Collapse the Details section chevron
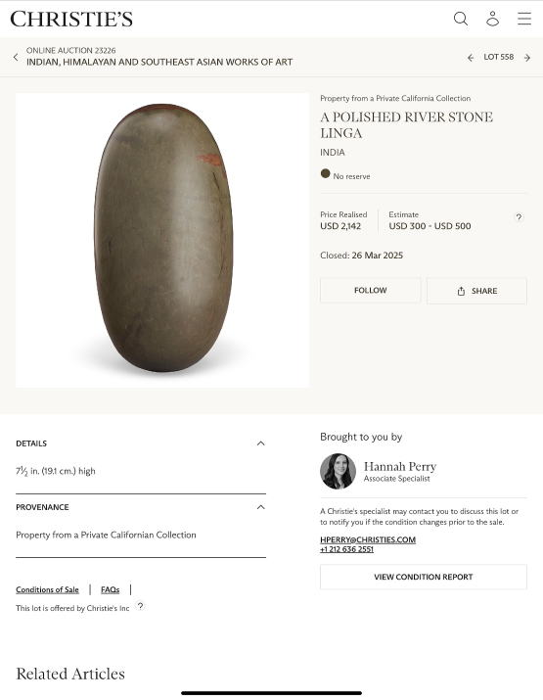This screenshot has height=700, width=543. pos(261,443)
